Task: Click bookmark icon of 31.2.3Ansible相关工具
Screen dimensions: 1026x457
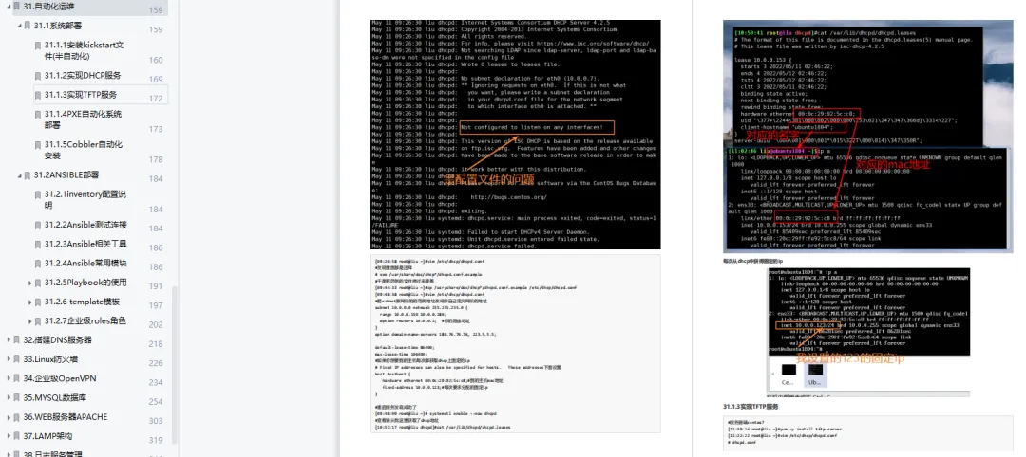Action: click(x=38, y=245)
